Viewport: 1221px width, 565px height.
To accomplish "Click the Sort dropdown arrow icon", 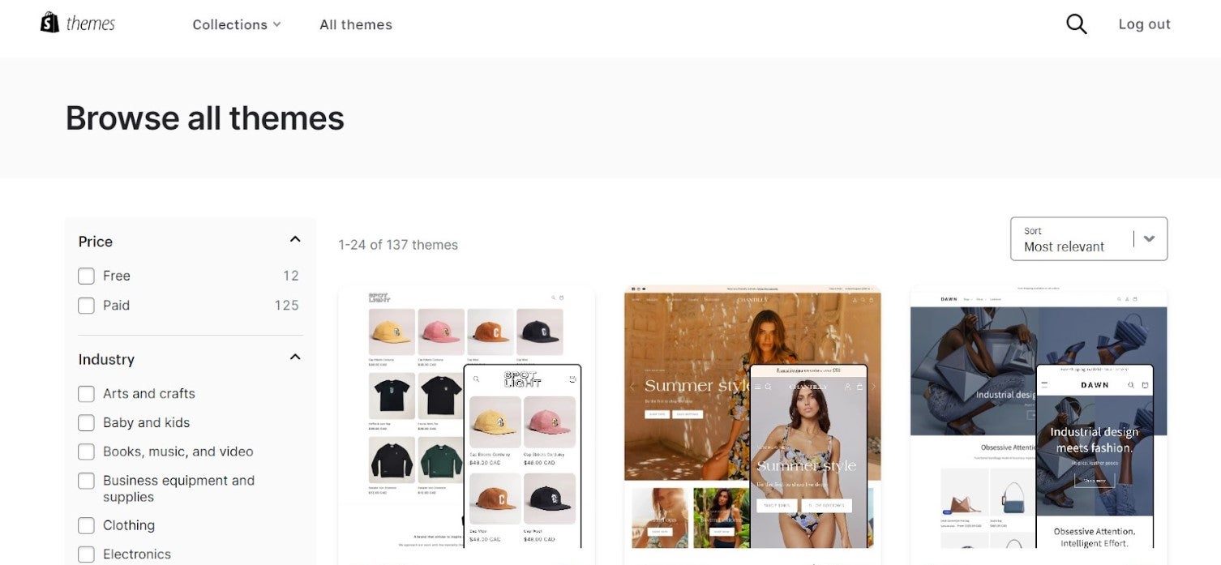I will click(1149, 238).
